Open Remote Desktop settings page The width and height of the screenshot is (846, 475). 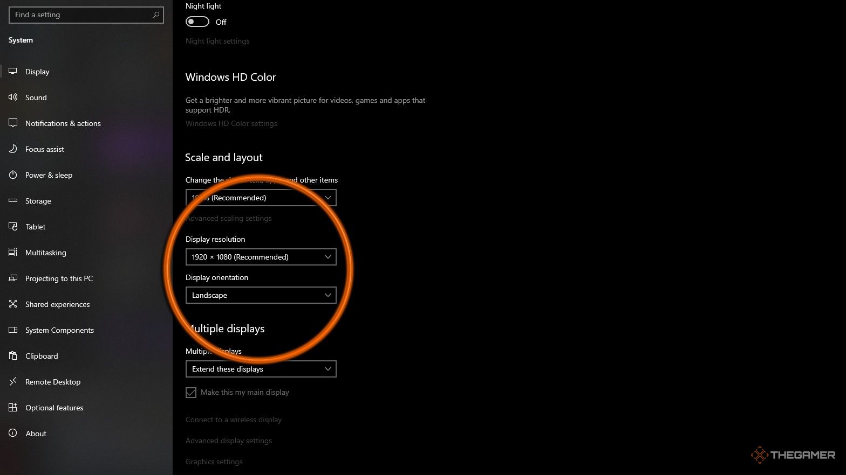86,381
